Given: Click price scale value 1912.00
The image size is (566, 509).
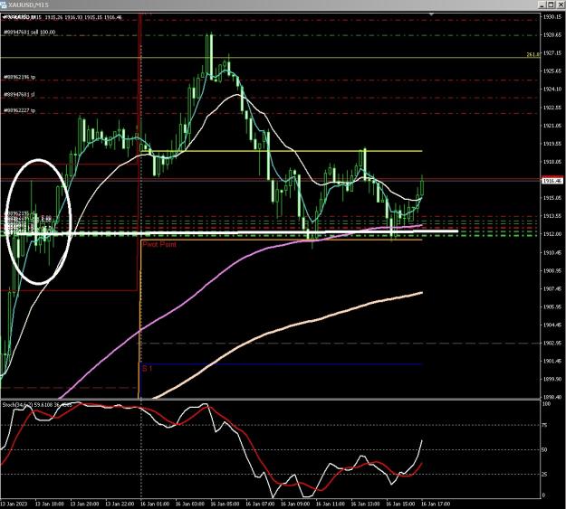Looking at the screenshot, I should 552,234.
